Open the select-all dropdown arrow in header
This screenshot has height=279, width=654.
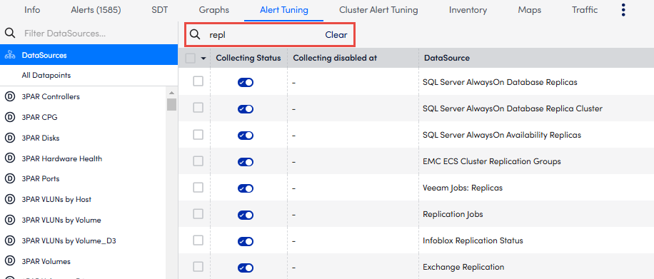(x=203, y=59)
